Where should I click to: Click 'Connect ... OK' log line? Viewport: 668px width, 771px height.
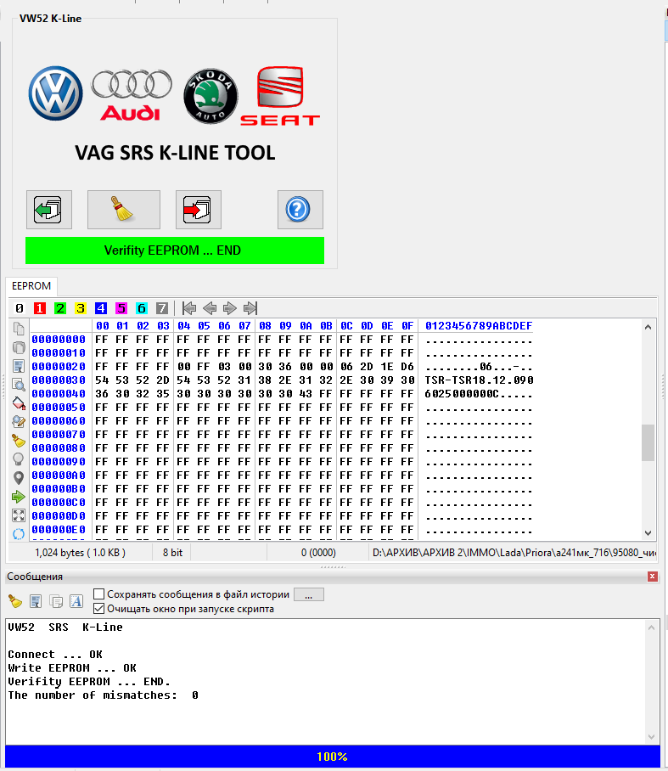point(55,655)
